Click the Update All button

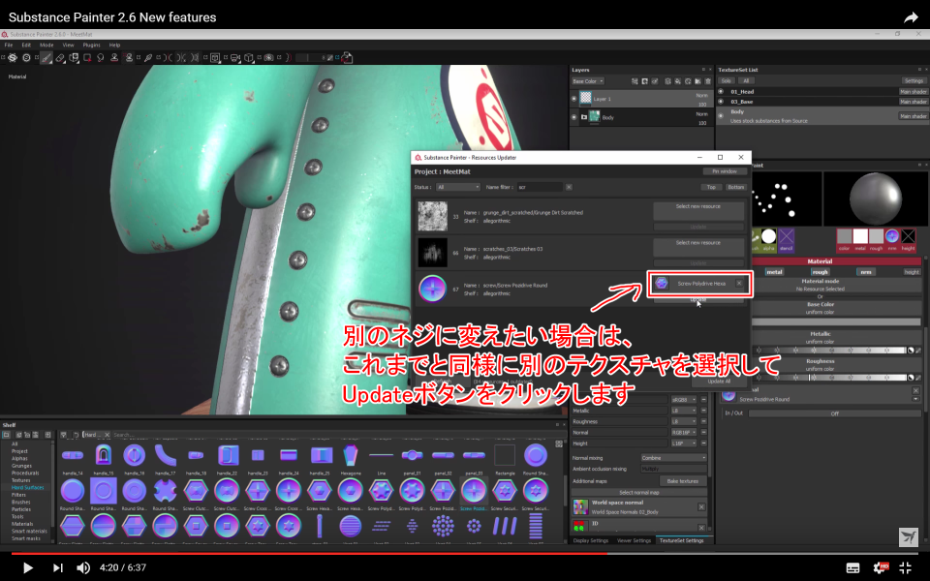pyautogui.click(x=719, y=382)
